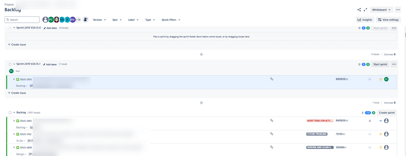The width and height of the screenshot is (406, 156).
Task: Start sprint for Sprint 2419 V24.15.1
Action: 380,64
